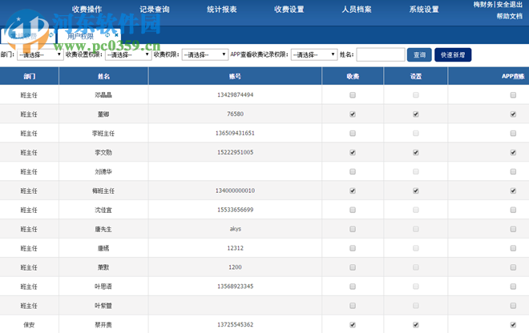The image size is (529, 333).
Task: Uncheck APP查账 box for 梅班主任
Action: pyautogui.click(x=513, y=191)
